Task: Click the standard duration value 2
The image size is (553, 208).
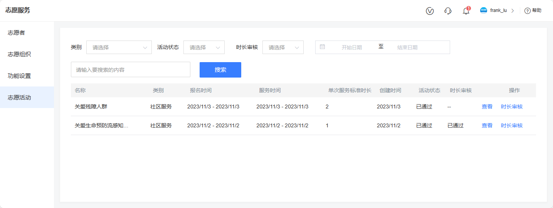Action: click(x=327, y=107)
